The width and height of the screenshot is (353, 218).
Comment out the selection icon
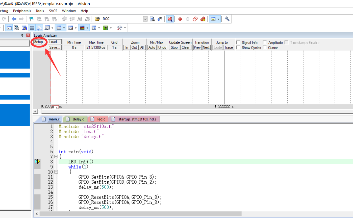coord(80,19)
